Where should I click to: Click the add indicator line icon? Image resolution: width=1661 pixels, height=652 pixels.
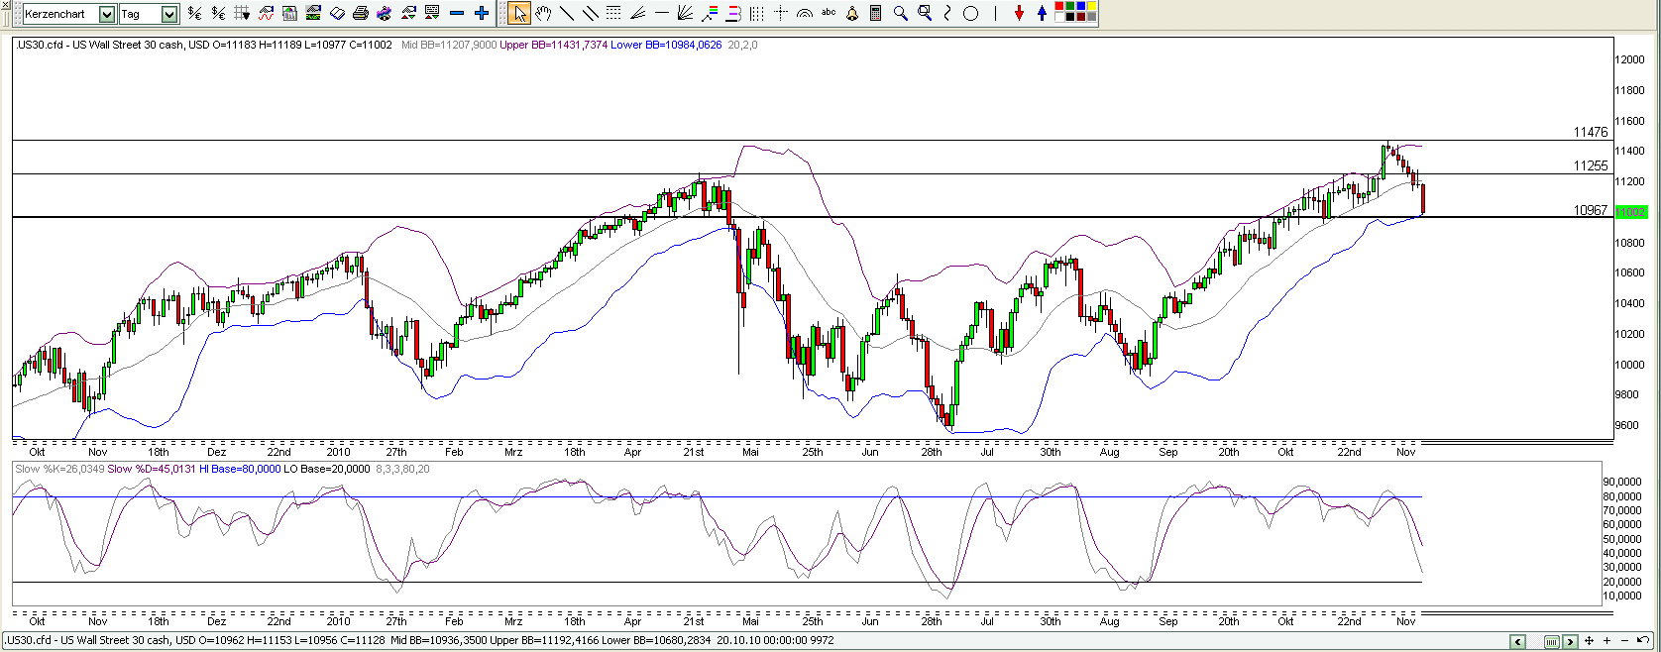coord(266,13)
